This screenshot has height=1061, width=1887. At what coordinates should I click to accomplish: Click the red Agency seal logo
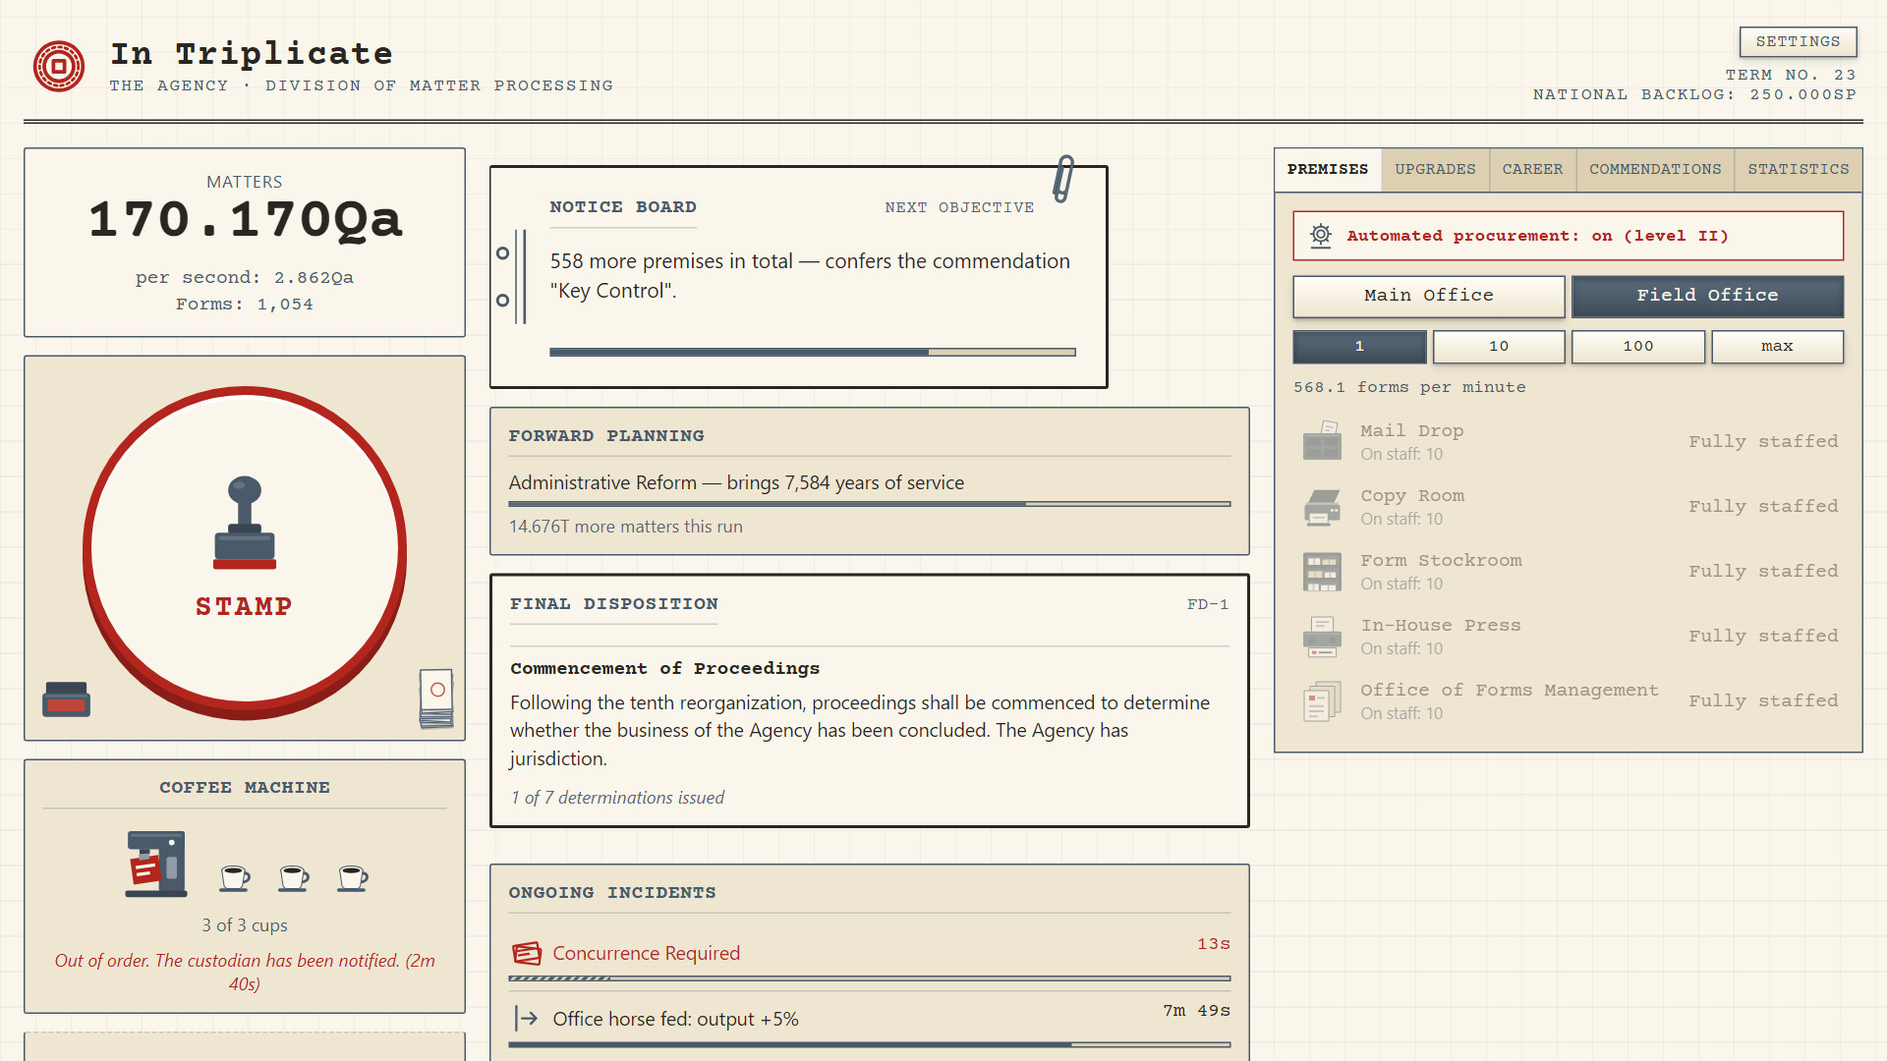pyautogui.click(x=59, y=66)
